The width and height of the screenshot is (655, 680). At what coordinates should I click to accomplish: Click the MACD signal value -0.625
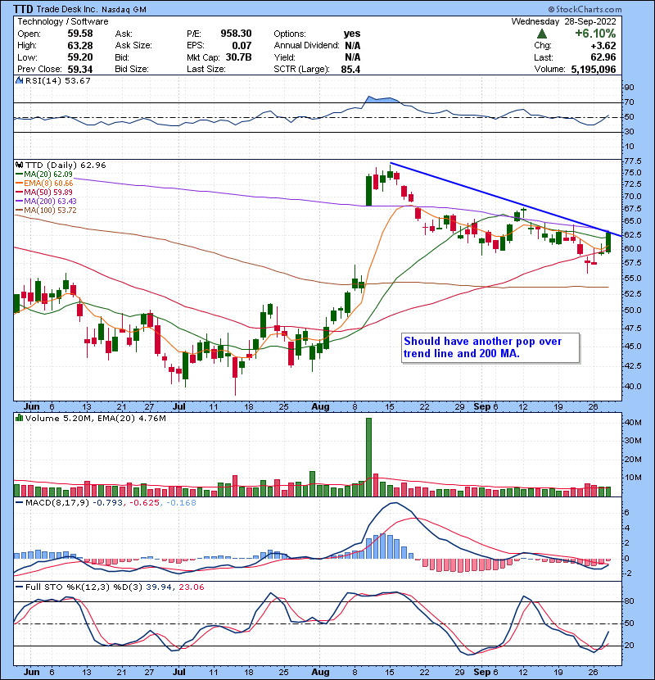coord(144,503)
